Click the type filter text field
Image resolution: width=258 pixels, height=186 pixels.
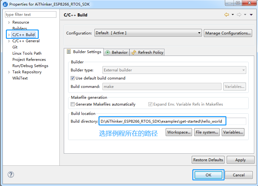[x=31, y=15]
